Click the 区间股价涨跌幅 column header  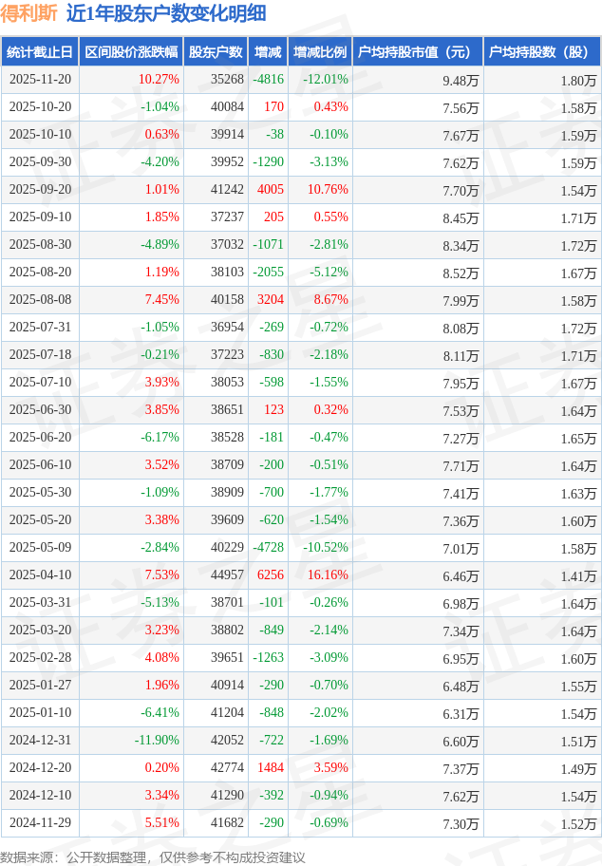130,52
